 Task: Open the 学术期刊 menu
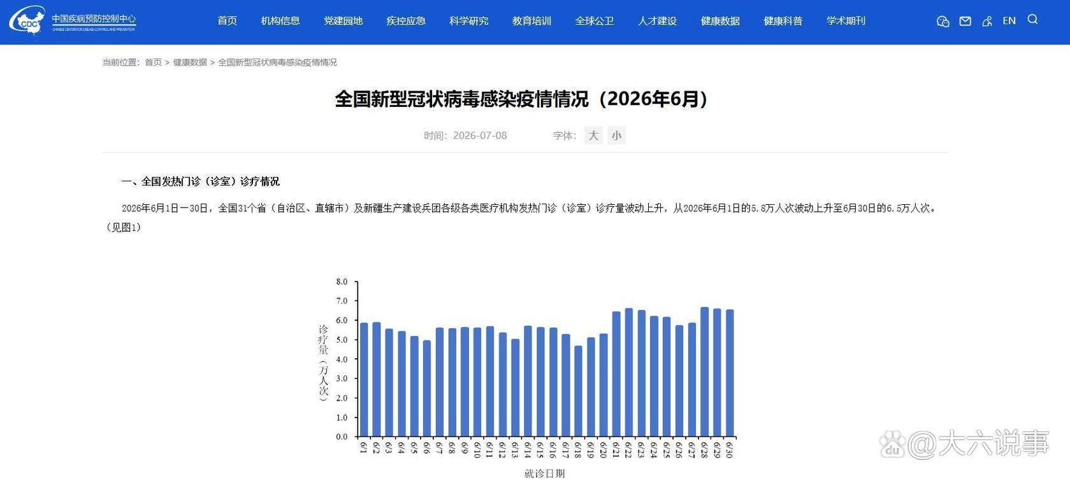tap(846, 21)
